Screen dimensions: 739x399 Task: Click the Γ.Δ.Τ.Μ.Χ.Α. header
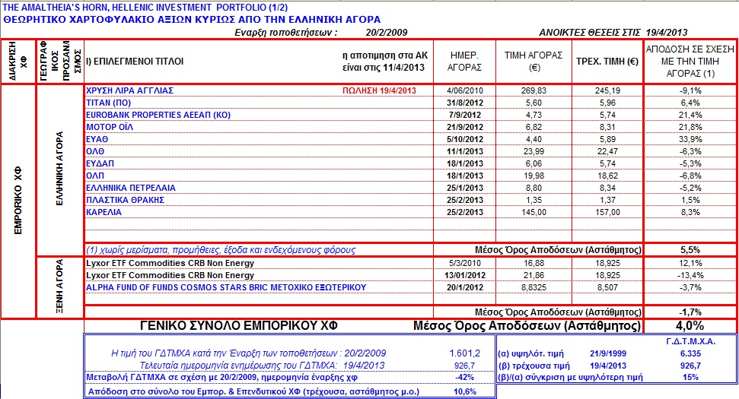(690, 341)
